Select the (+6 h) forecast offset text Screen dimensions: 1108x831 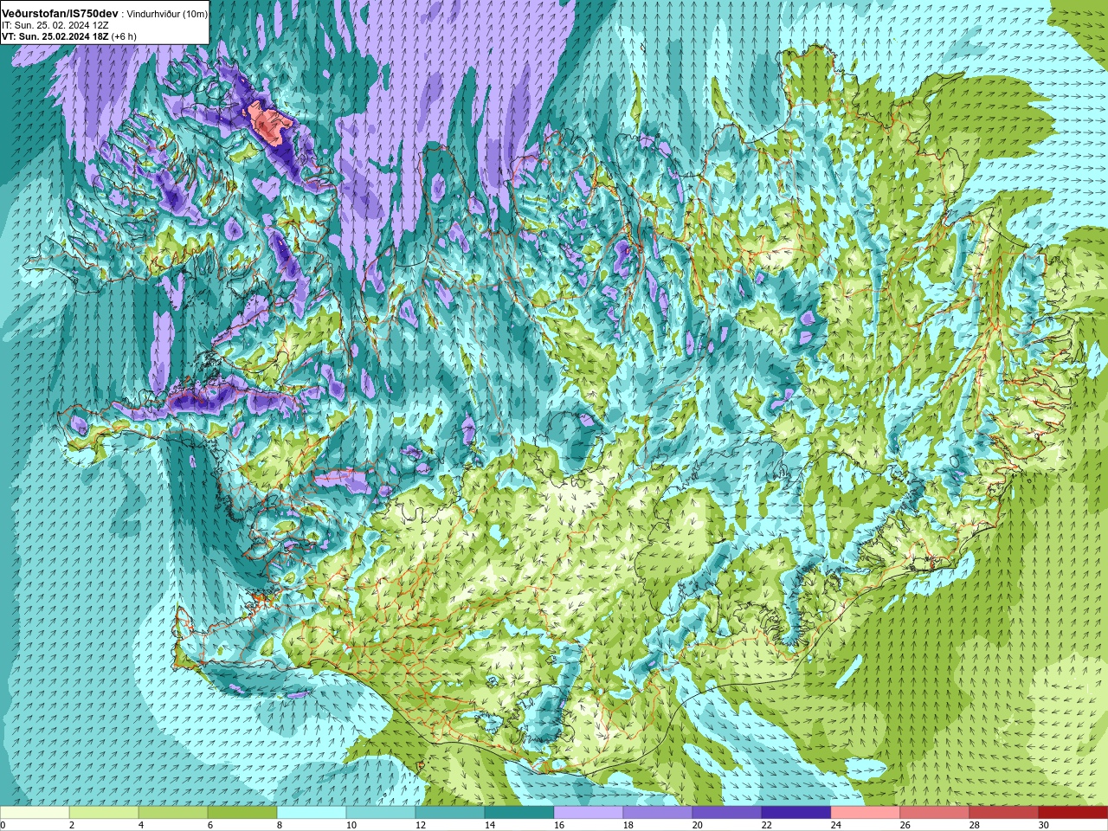click(x=124, y=36)
